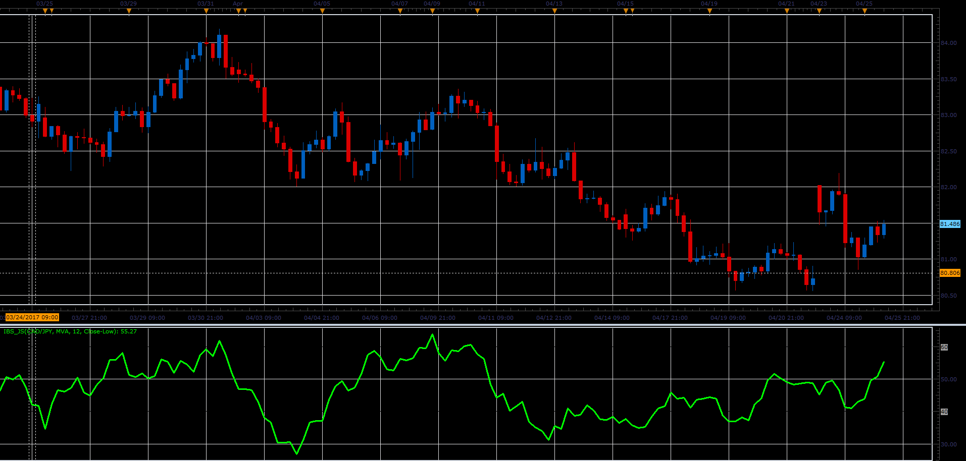Click the 83.00 price axis label
966x461 pixels.
coord(949,115)
